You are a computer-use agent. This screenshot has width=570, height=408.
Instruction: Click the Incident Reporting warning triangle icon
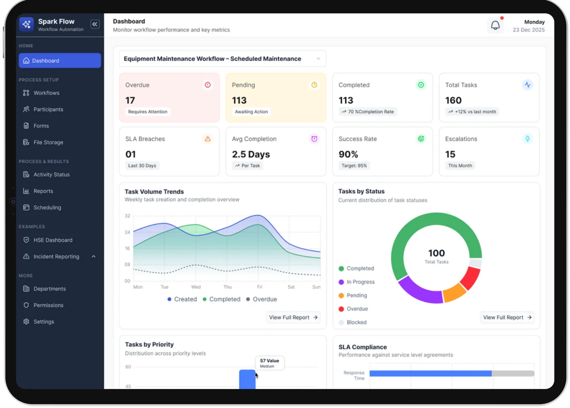(26, 257)
